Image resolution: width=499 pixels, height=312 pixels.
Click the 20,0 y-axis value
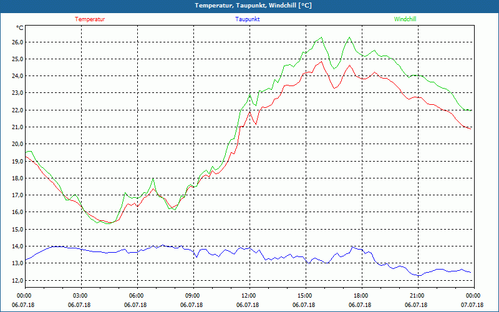click(x=17, y=144)
